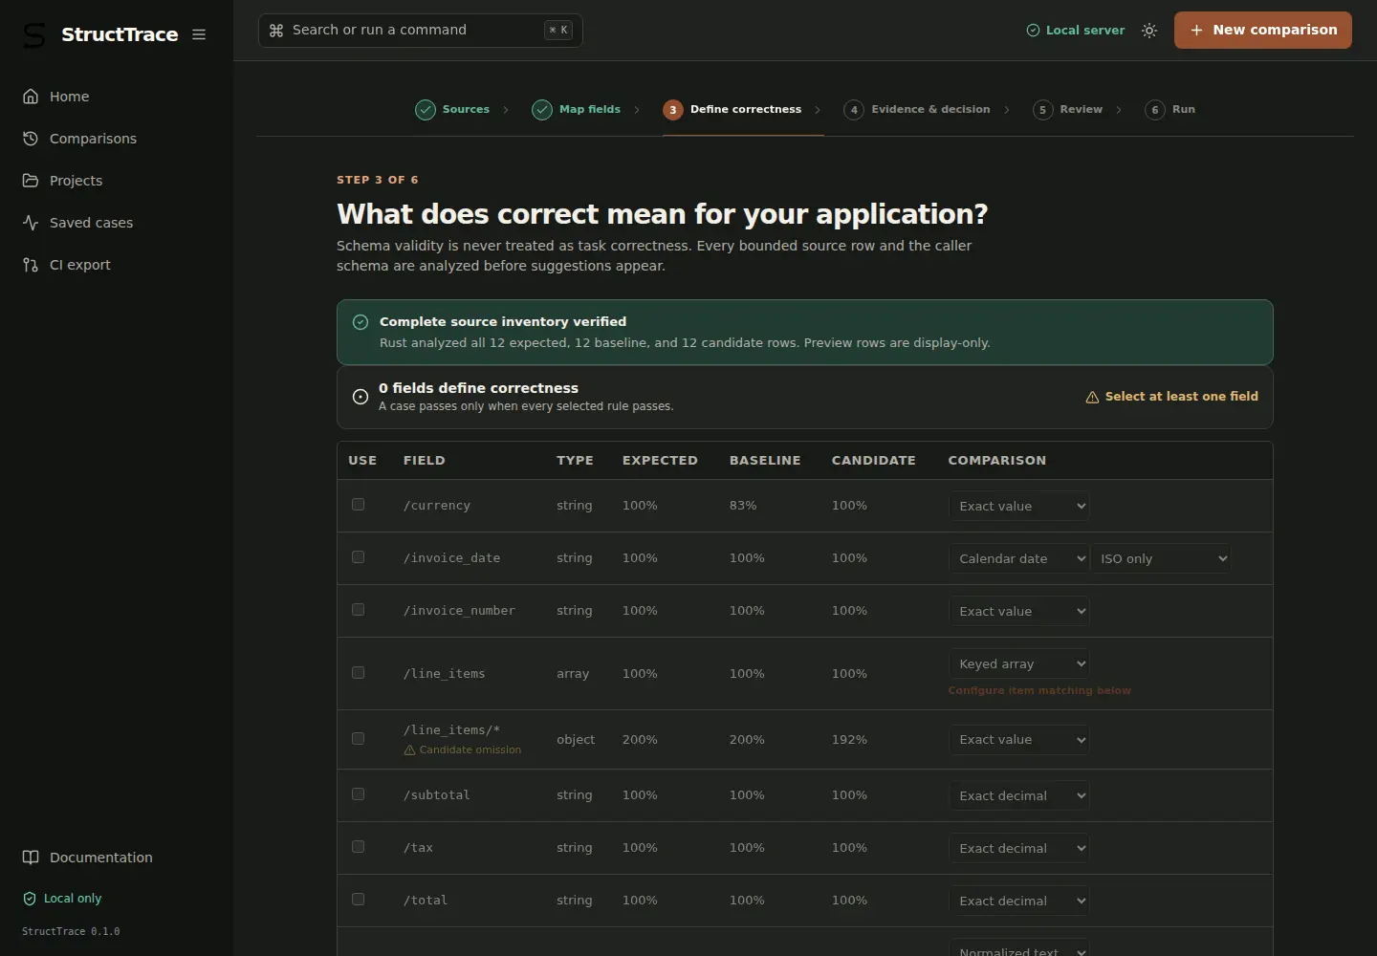Click the command icon in search bar

point(276,31)
